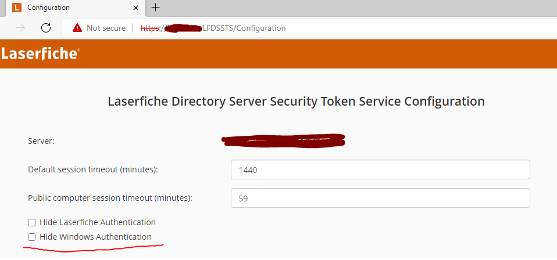Screen dimensions: 557x260
Task: Click the default session timeout field
Action: point(380,170)
